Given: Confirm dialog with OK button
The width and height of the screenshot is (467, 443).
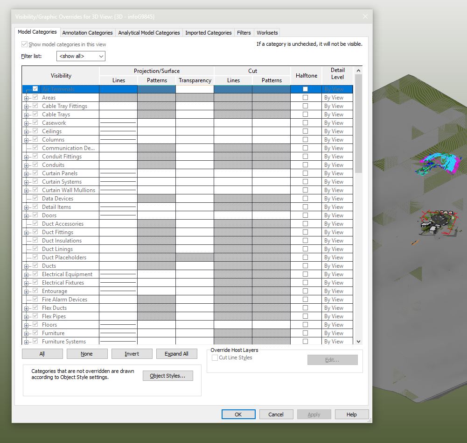Looking at the screenshot, I should click(238, 414).
